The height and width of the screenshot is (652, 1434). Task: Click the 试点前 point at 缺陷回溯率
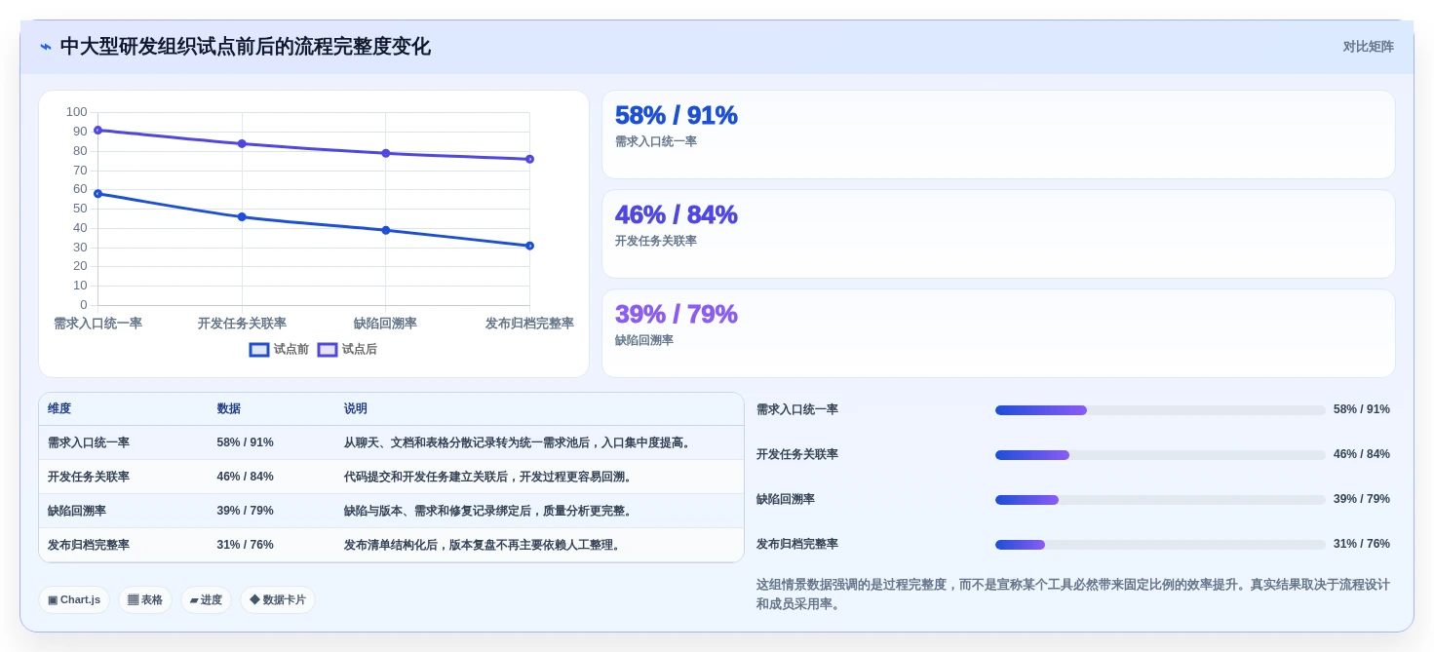(385, 230)
